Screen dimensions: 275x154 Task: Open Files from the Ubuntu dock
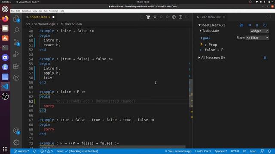[x=5, y=28]
